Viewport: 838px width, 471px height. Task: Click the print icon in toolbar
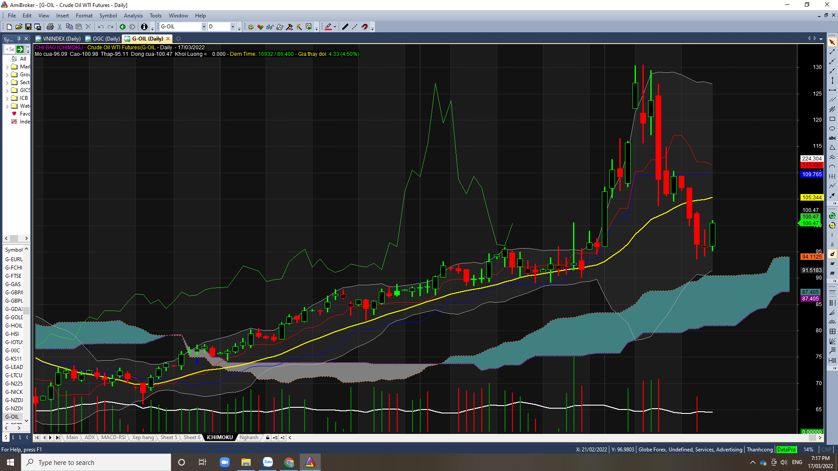click(x=50, y=27)
